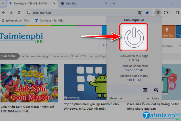
Task: Click Domains connected 16 out of 16
Action: pos(134,68)
